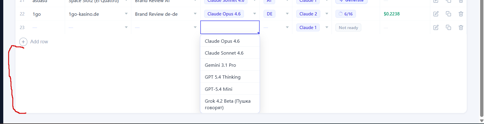Click the plus circle icon to add a row
The height and width of the screenshot is (124, 484).
[23, 42]
